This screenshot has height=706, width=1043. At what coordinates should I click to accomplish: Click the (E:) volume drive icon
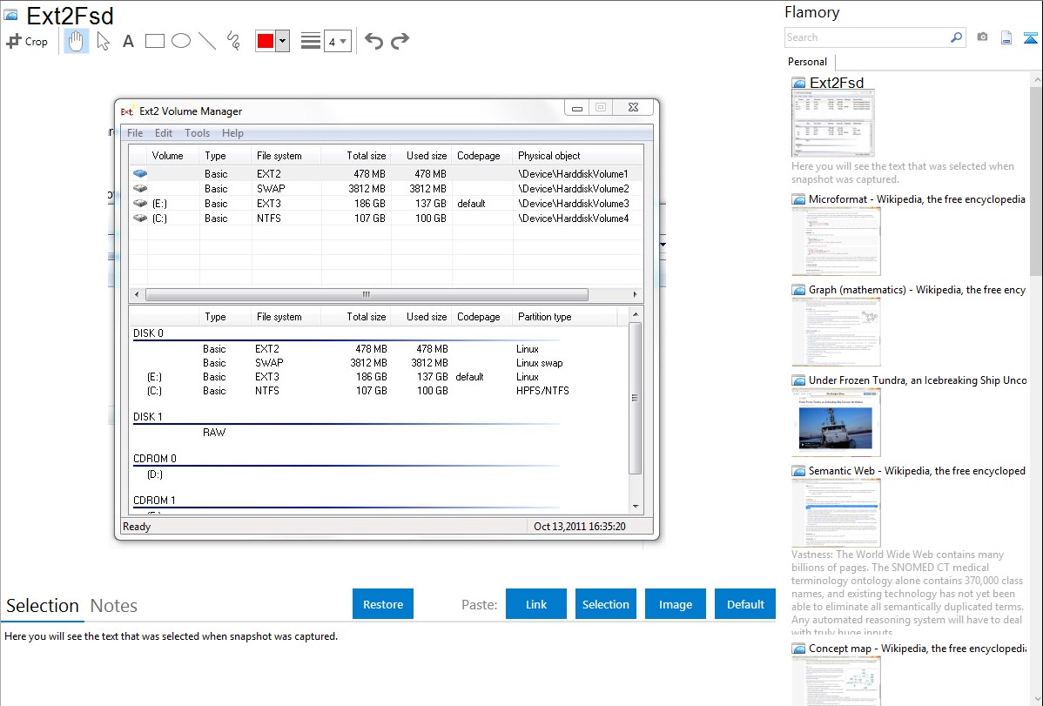[x=139, y=203]
